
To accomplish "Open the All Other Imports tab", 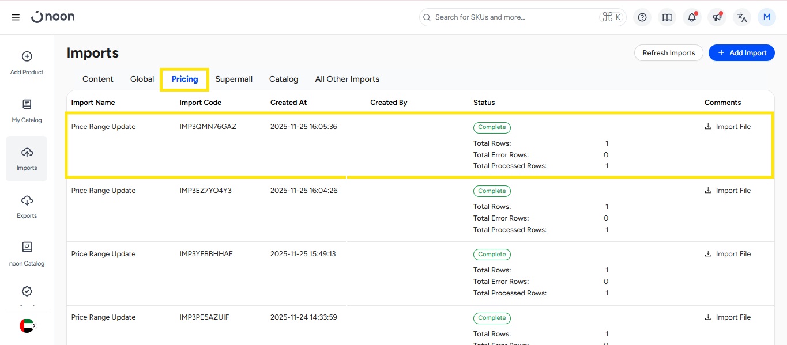I will pos(347,79).
